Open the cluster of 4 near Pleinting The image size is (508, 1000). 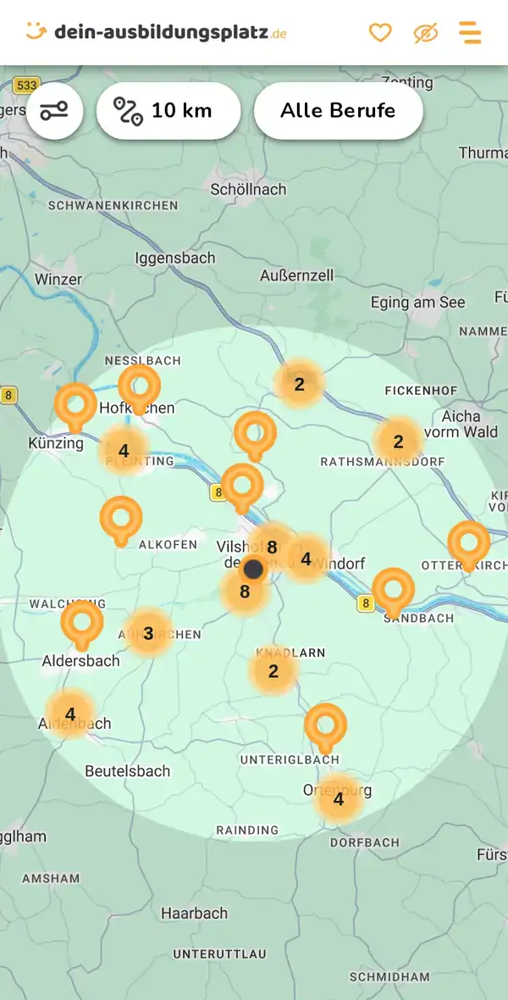point(124,450)
